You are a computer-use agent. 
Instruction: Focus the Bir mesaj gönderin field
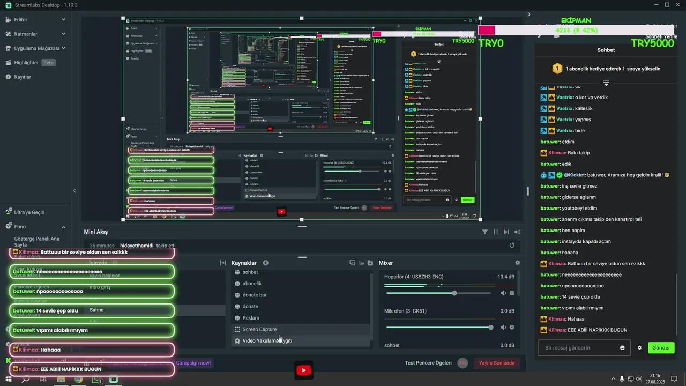pos(584,348)
